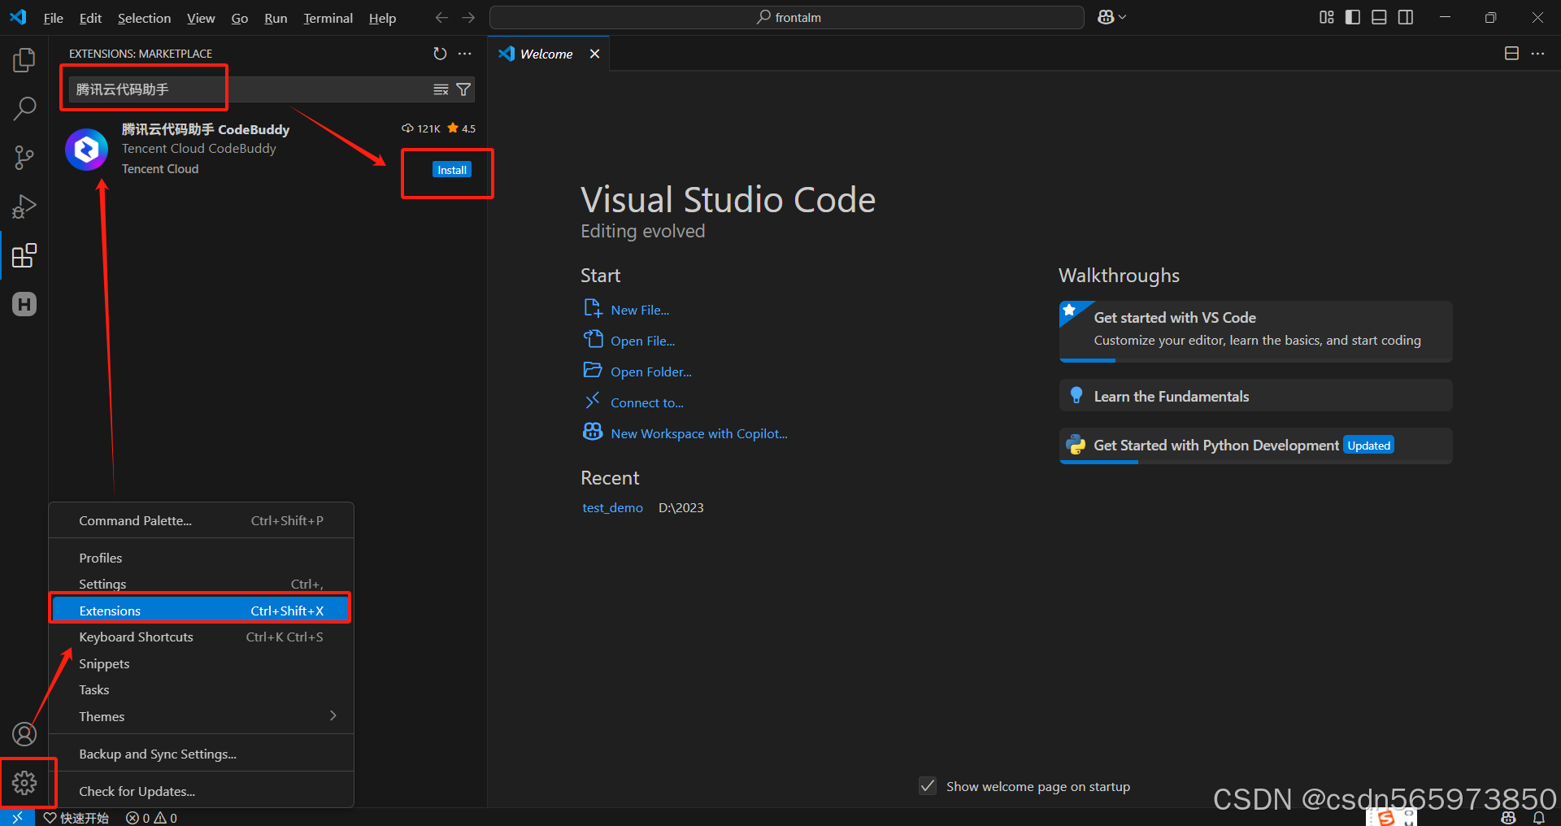Open the View menu
The image size is (1561, 826).
tap(201, 18)
